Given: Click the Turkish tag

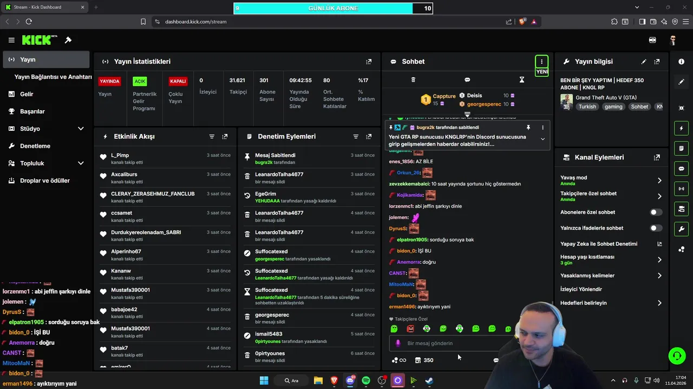Looking at the screenshot, I should (x=587, y=106).
